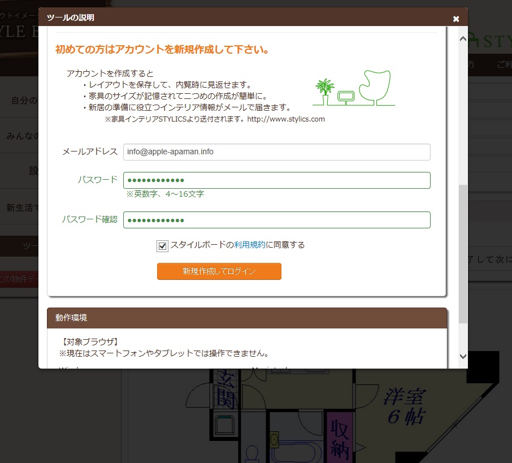Viewport: 512px width, 463px height.
Task: Close the ツールの説明 dialog
Action: 456,19
